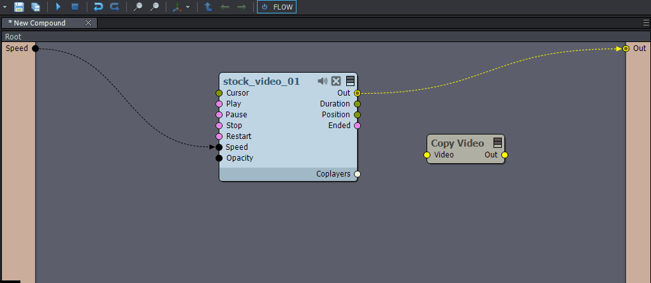
Task: Open the leftmost toolbar dropdown arrow
Action: pos(4,7)
